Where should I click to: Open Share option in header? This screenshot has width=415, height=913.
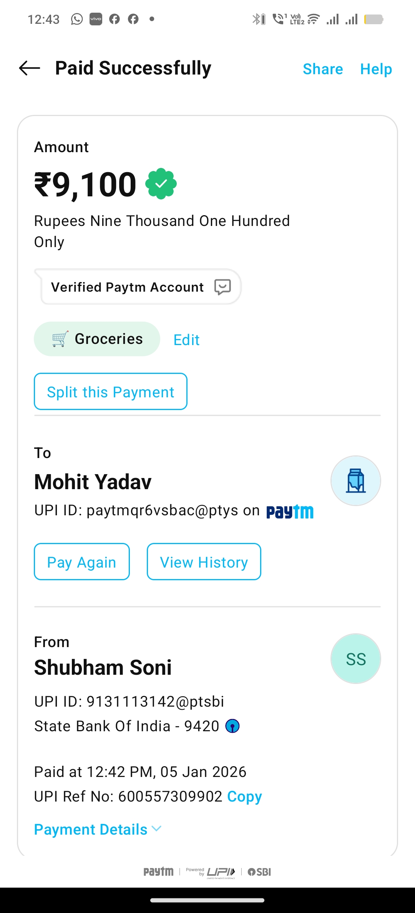tap(323, 69)
